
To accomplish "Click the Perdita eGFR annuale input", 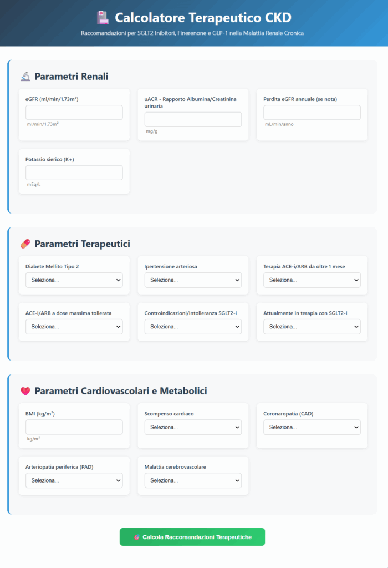I will pos(312,113).
